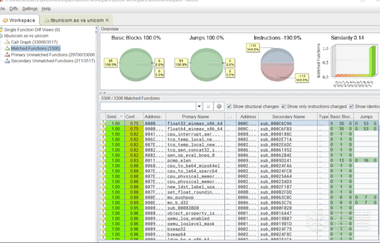Open the filter combo box dropdown arrow
The width and height of the screenshot is (380, 243).
click(199, 106)
